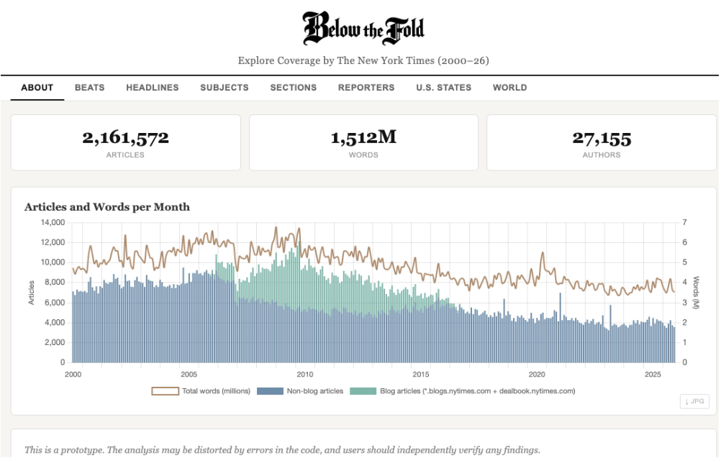Click the 1,512M Words stat card
The height and width of the screenshot is (463, 721).
pos(363,141)
